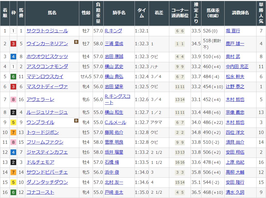Image resolution: width=266 pixels, height=198 pixels.
Task: Open trainer 木村 哲也 in アヴェラーレ row
Action: (235, 100)
